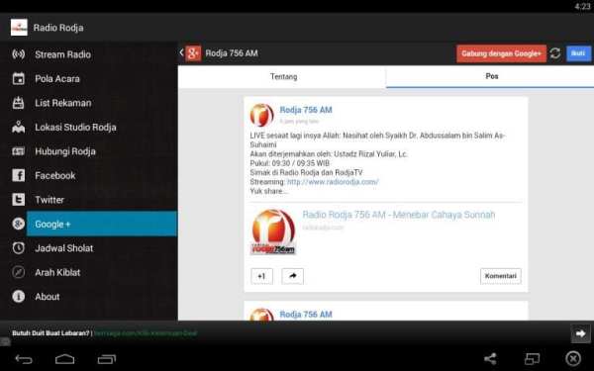Click the Rodja 756am link preview thumbnail
The image size is (594, 371).
coord(273,232)
